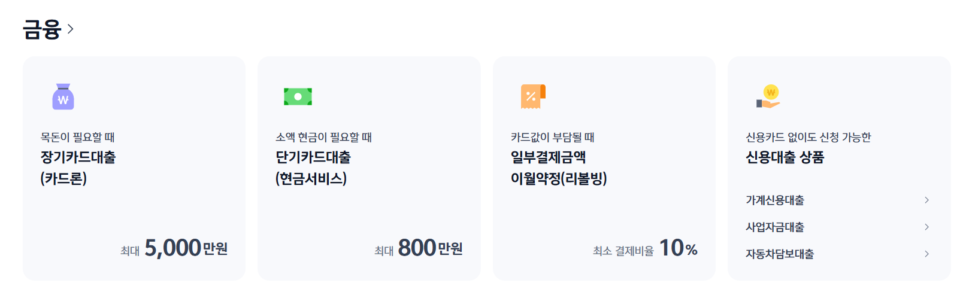Viewport: 960px width, 289px height.
Task: Click the orange percent receipt icon
Action: 533,96
